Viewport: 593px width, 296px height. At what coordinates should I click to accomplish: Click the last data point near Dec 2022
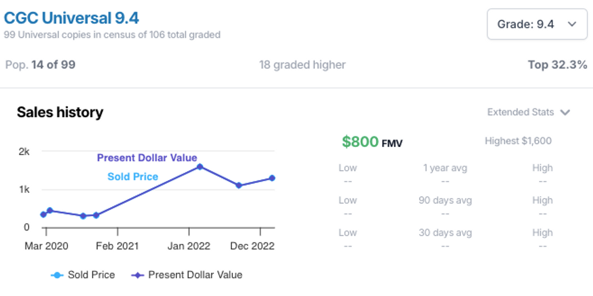coord(272,178)
